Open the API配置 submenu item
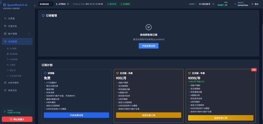Viewport: 263px width, 124px height. click(x=13, y=48)
